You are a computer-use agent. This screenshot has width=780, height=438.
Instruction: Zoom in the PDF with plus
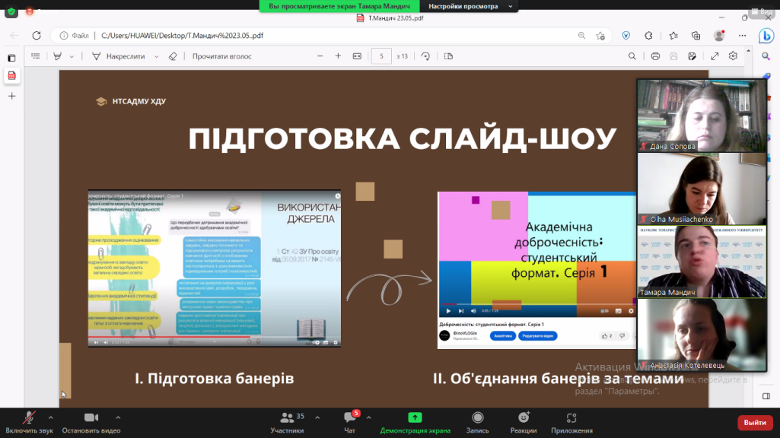point(338,56)
